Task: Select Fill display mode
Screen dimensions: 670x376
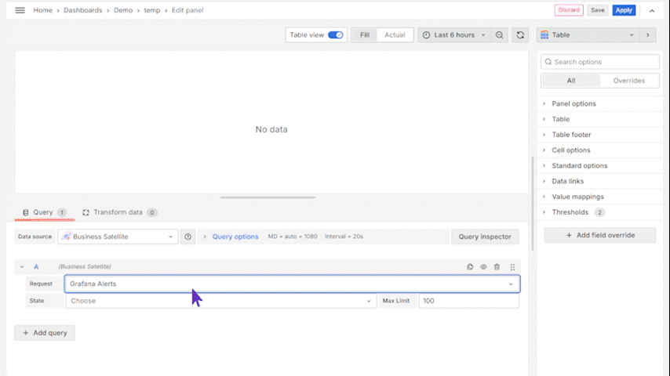Action: (365, 35)
